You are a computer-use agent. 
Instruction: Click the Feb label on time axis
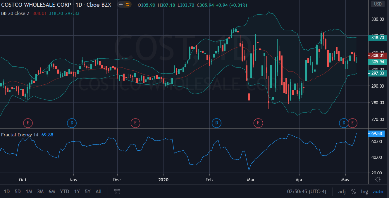(209, 180)
